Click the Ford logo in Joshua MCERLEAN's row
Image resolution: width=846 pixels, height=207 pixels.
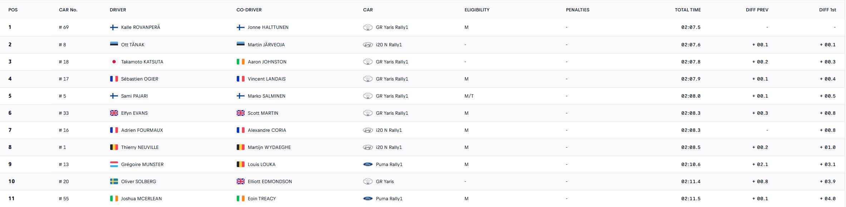(368, 198)
